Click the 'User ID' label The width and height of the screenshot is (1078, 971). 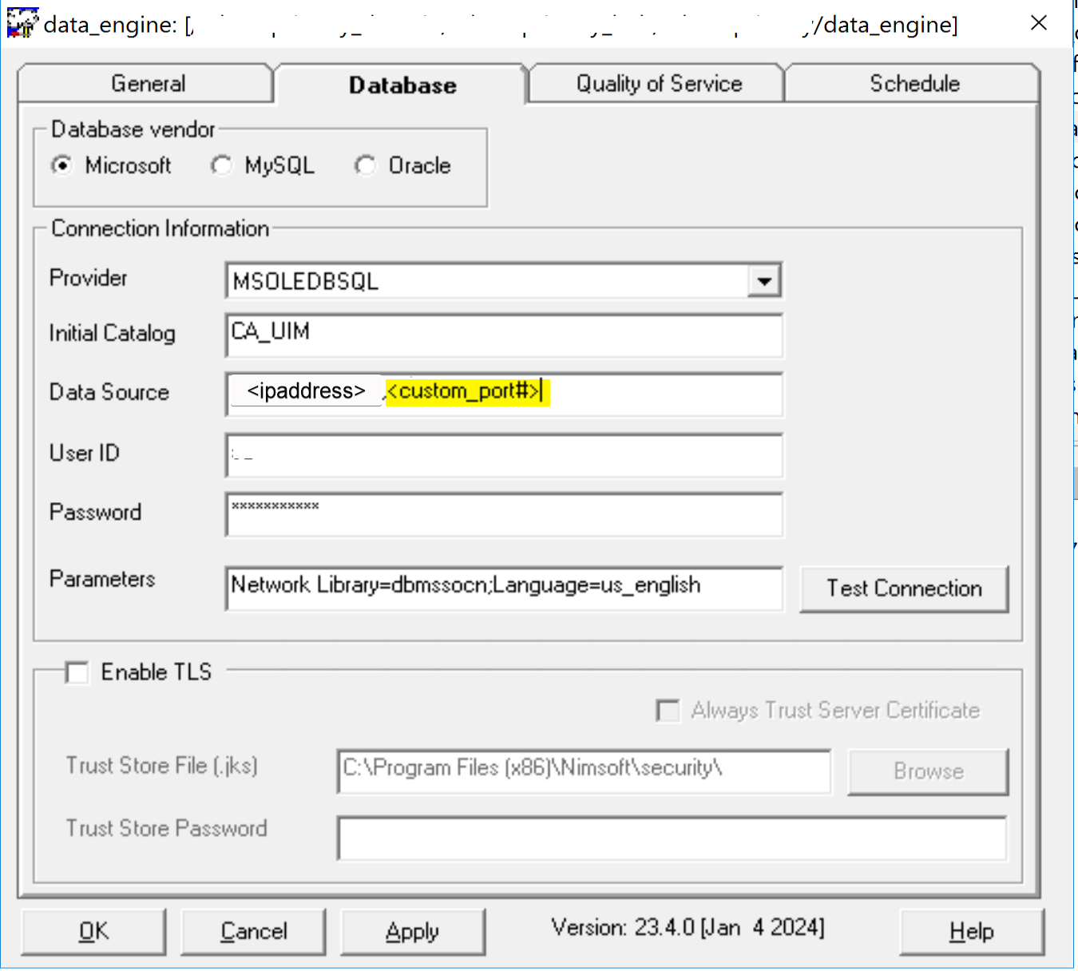pos(85,453)
